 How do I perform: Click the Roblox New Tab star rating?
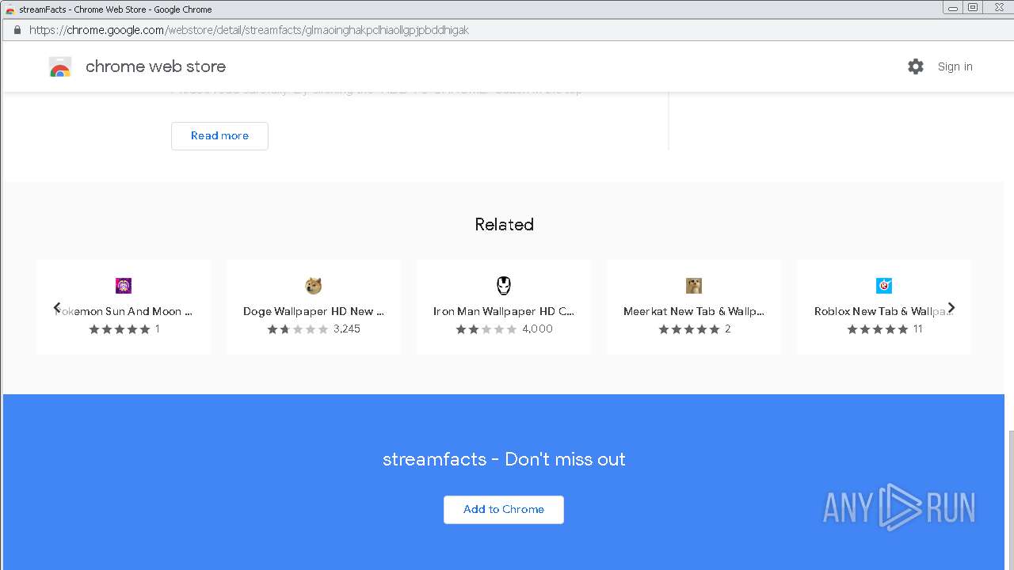(x=878, y=329)
